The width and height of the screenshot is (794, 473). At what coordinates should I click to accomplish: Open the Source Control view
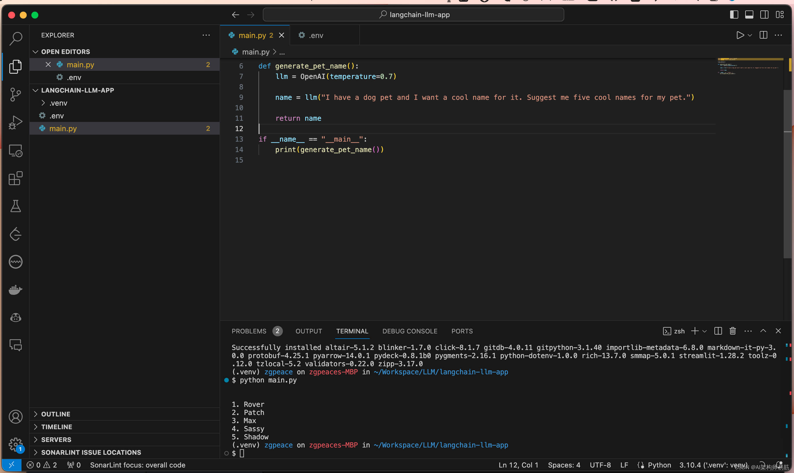pyautogui.click(x=16, y=94)
